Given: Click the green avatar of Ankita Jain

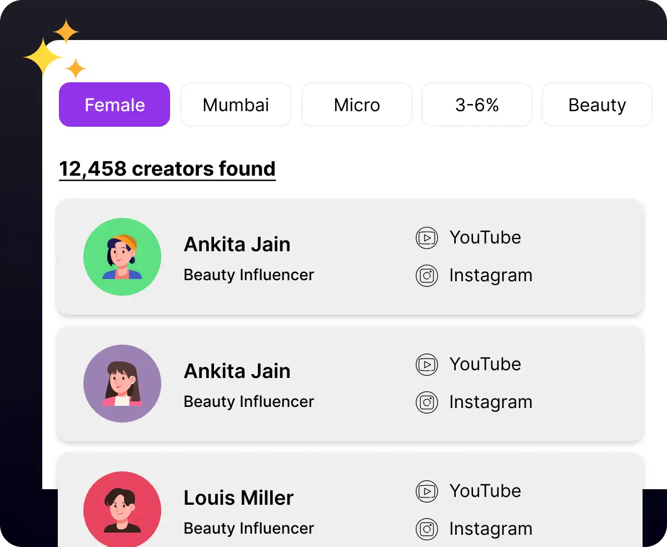Looking at the screenshot, I should click(x=122, y=256).
